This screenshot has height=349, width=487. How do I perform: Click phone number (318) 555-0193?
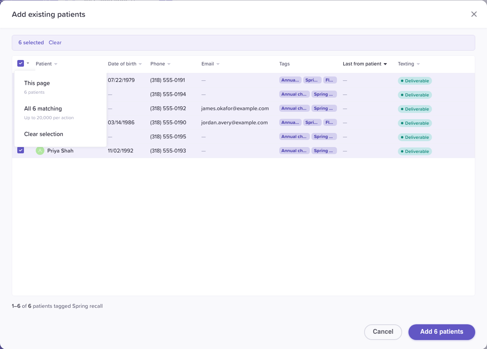(x=168, y=151)
